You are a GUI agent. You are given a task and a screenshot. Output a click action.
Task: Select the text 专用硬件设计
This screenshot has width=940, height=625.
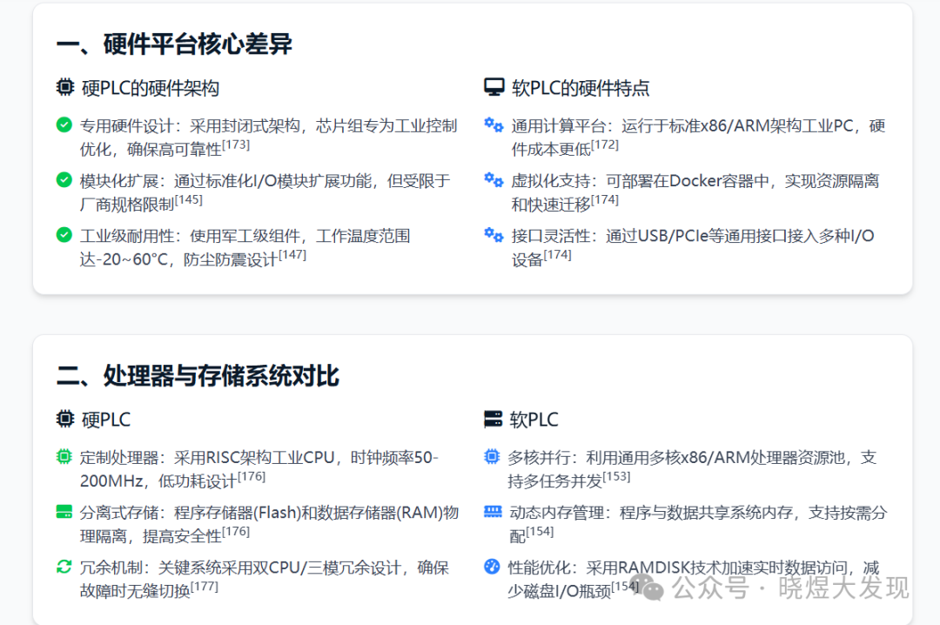click(126, 126)
